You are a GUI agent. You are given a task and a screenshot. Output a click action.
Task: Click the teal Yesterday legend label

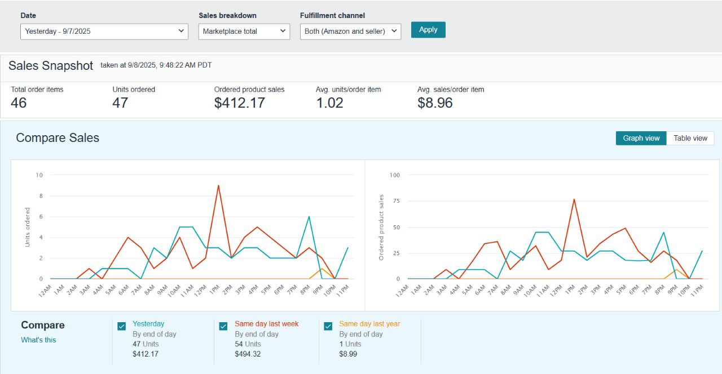click(x=148, y=324)
